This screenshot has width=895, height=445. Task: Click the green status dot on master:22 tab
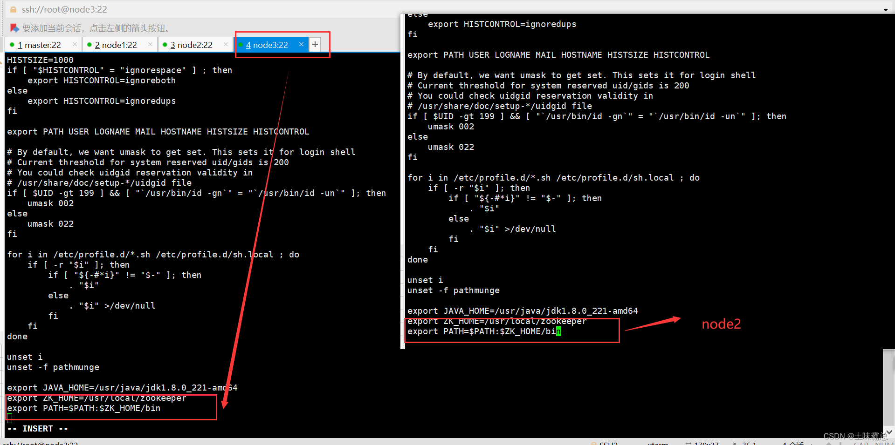click(12, 45)
